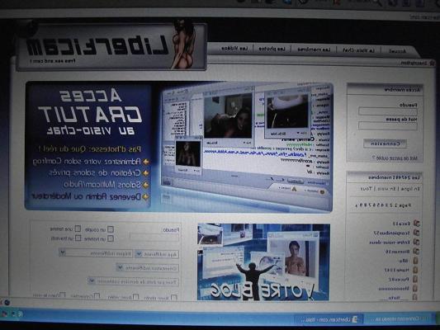
Task: Filter members by En visio
Action: tap(387, 189)
